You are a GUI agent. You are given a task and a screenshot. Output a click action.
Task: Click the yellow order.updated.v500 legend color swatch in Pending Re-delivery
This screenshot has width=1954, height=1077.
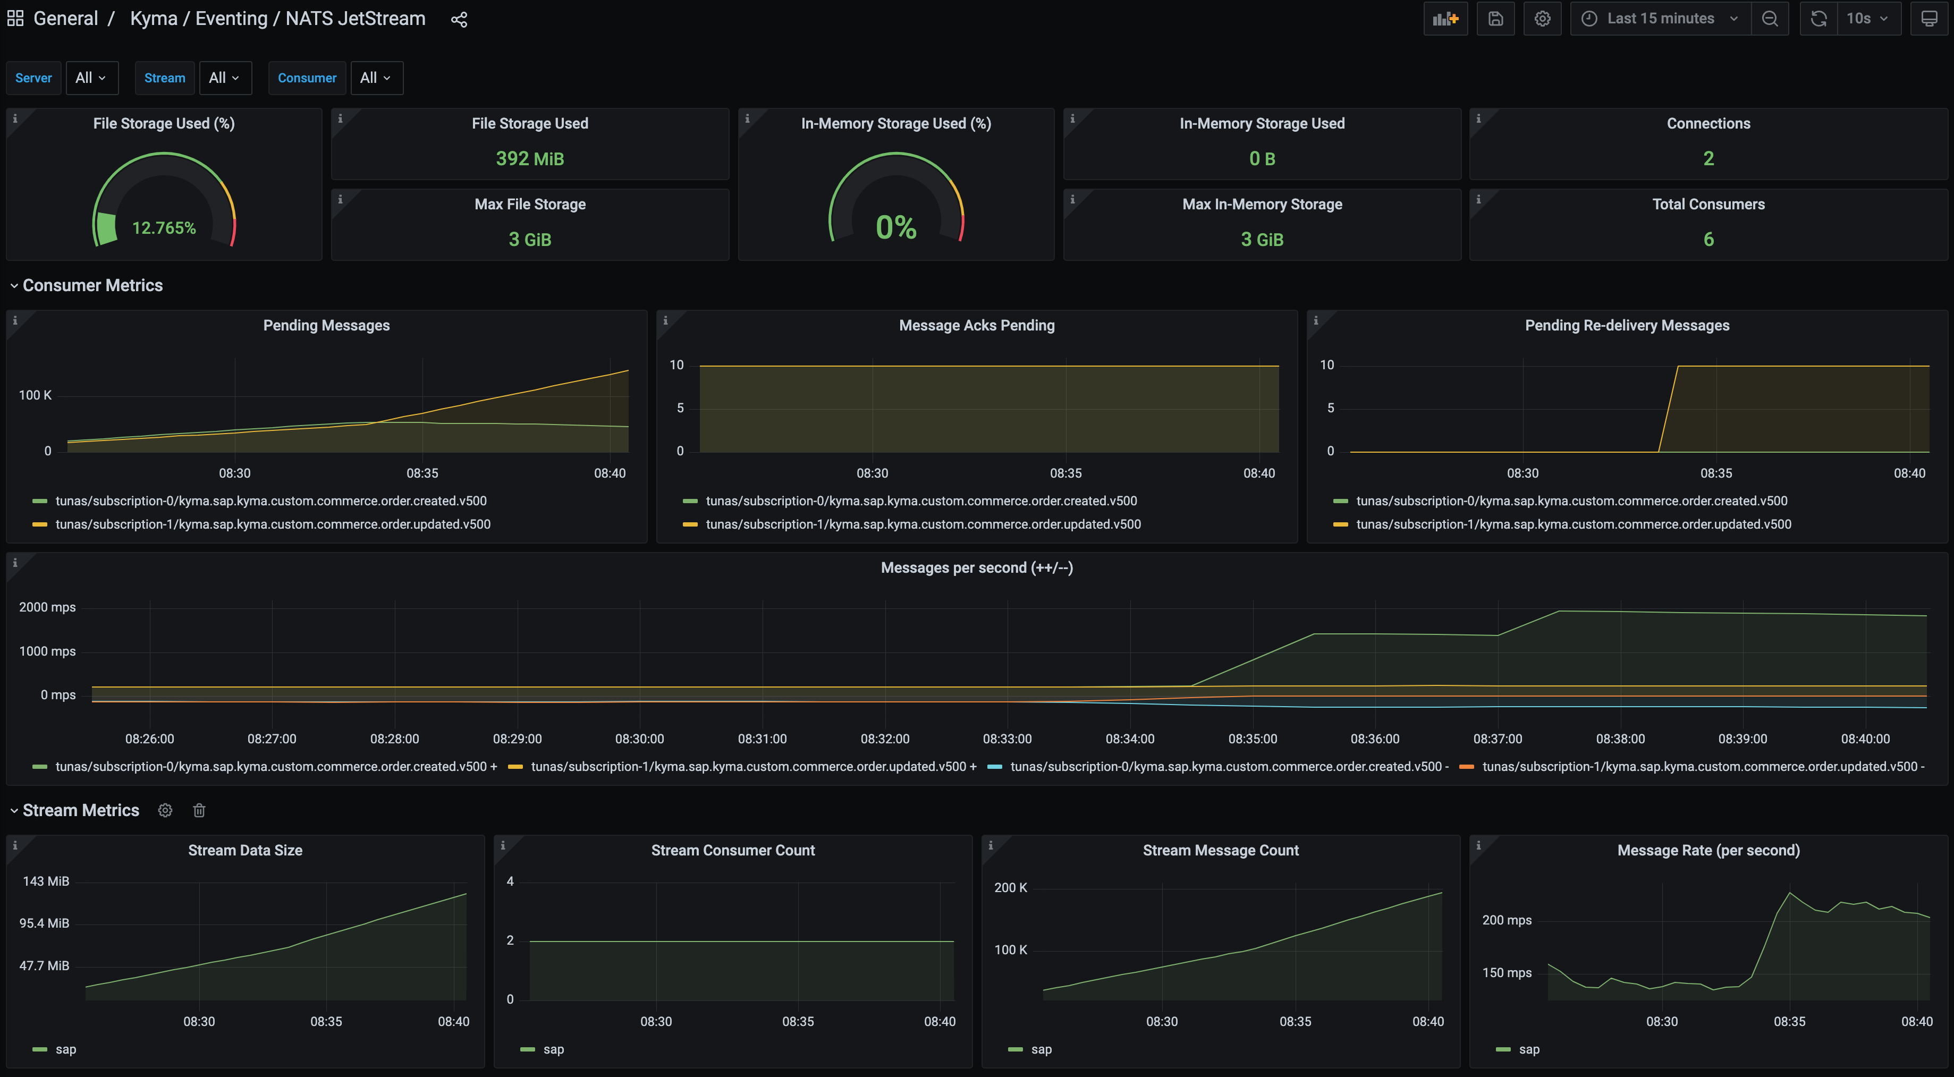1340,524
